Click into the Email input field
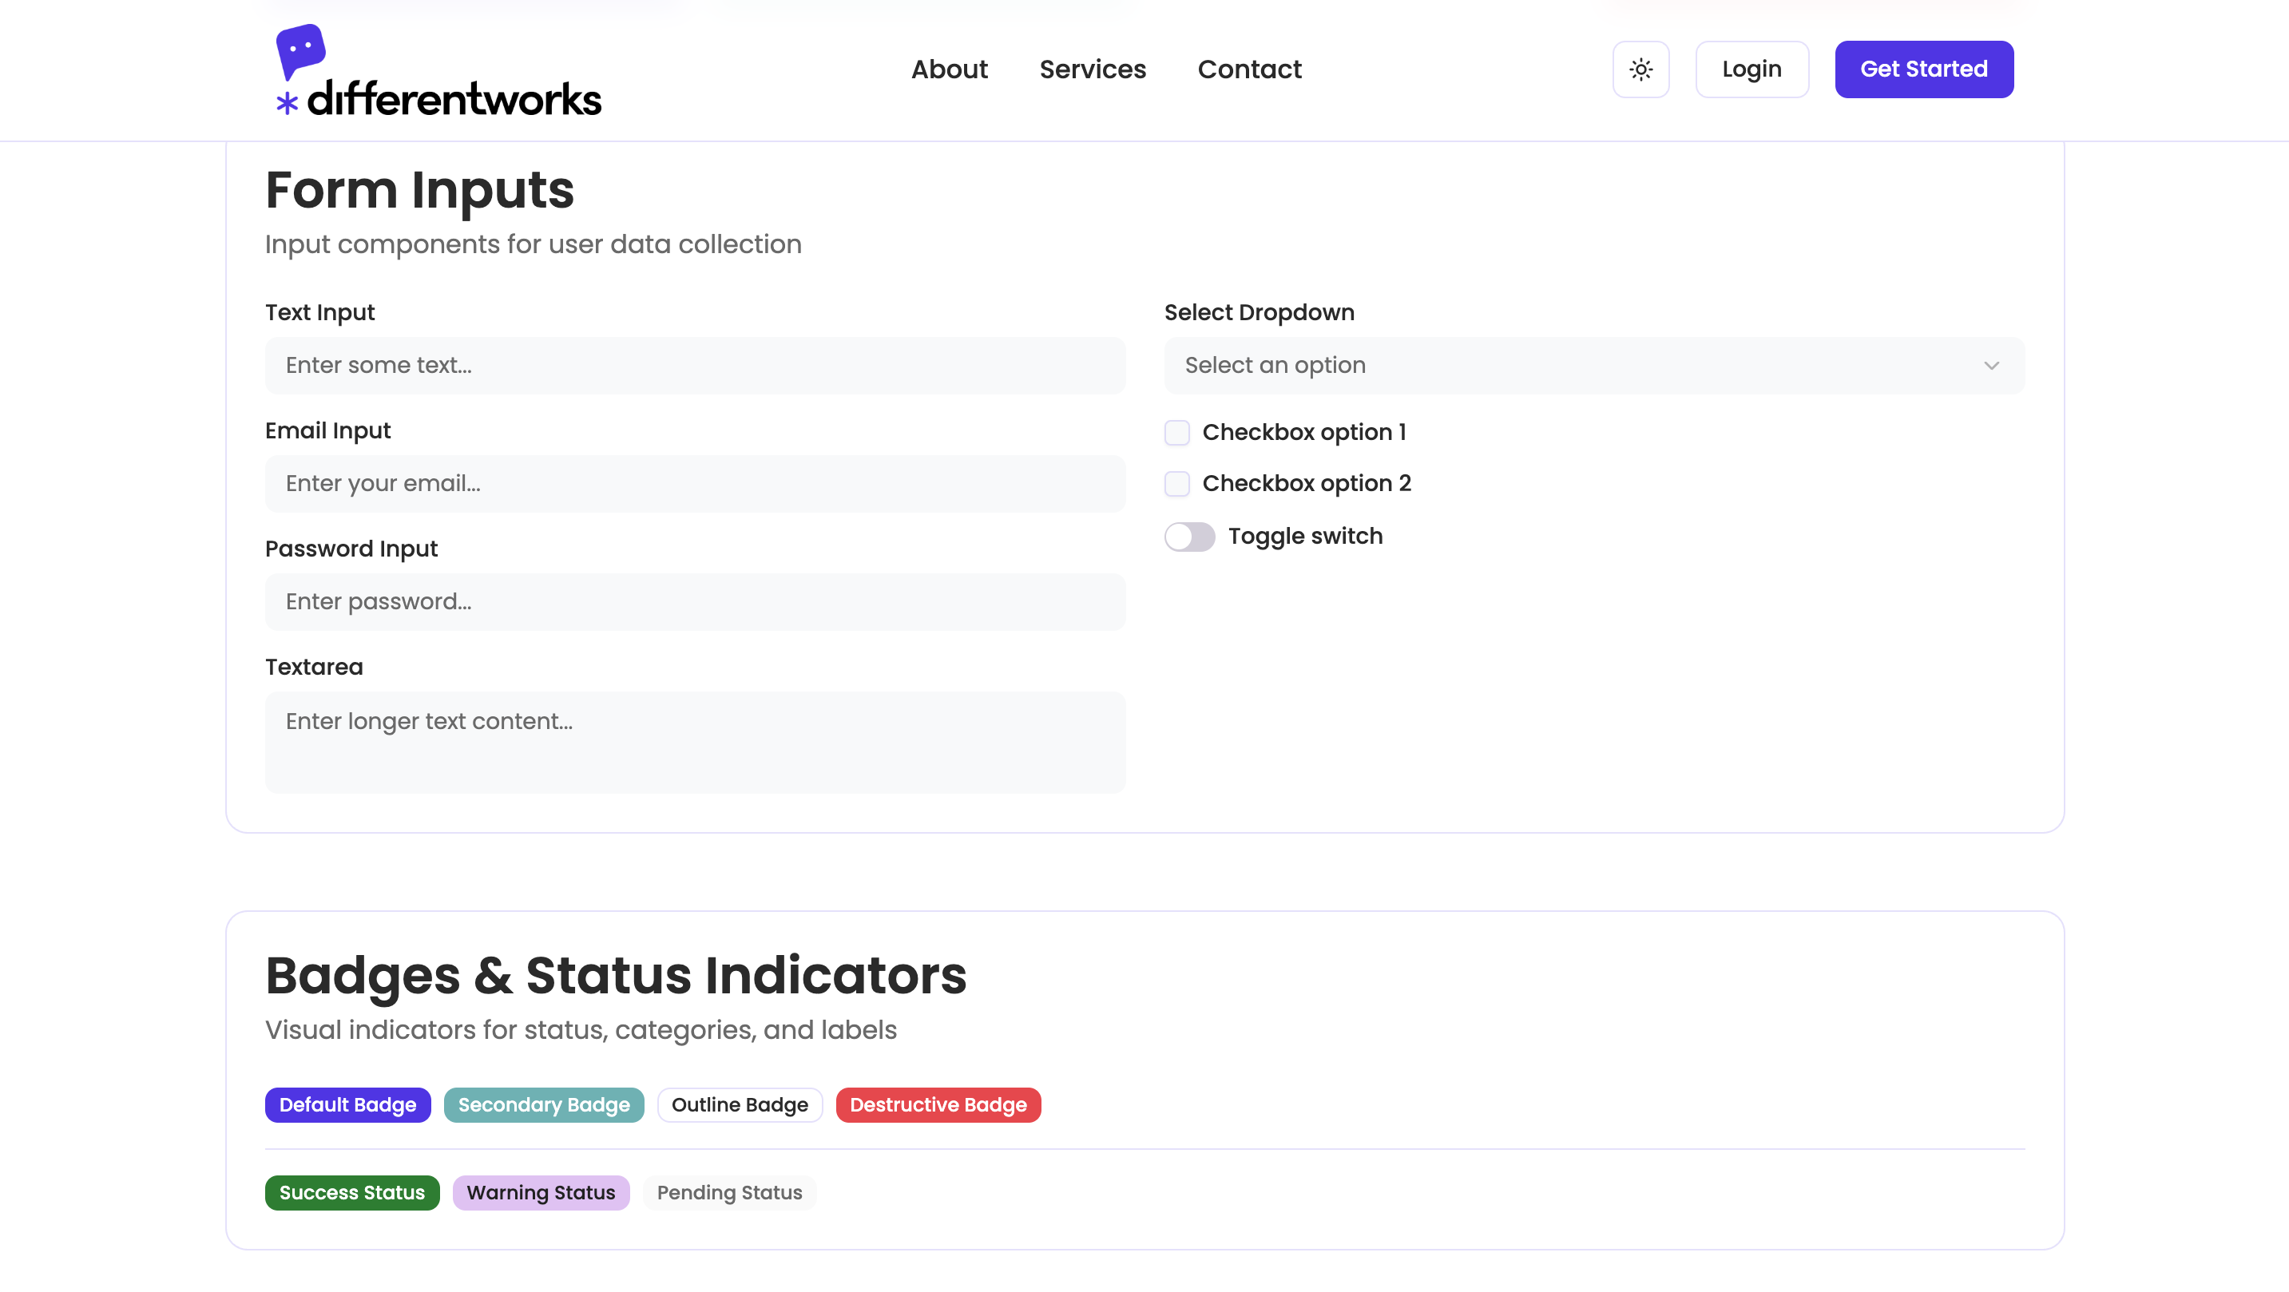Screen dimensions: 2289x1292 (x=694, y=483)
